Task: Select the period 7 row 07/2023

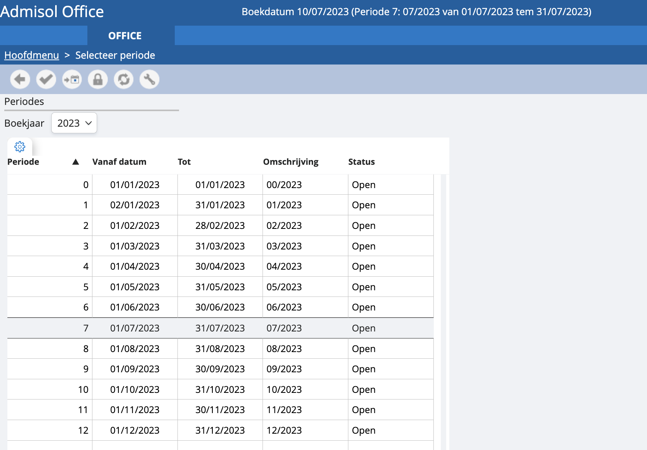Action: [x=284, y=328]
